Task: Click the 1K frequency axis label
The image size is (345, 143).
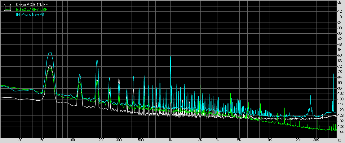Action: 170,140
